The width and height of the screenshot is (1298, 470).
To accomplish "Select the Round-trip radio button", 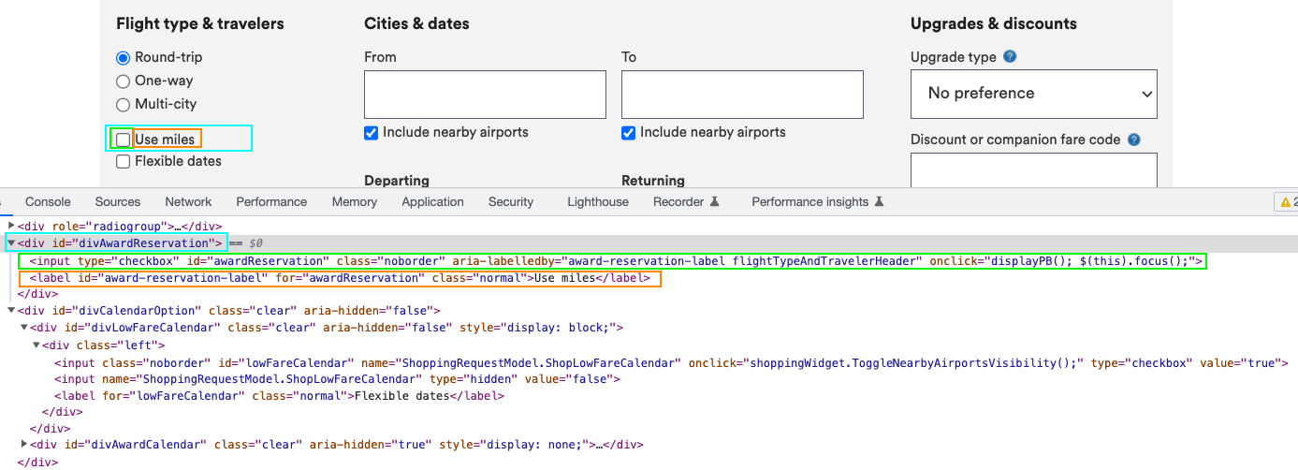I will (123, 57).
